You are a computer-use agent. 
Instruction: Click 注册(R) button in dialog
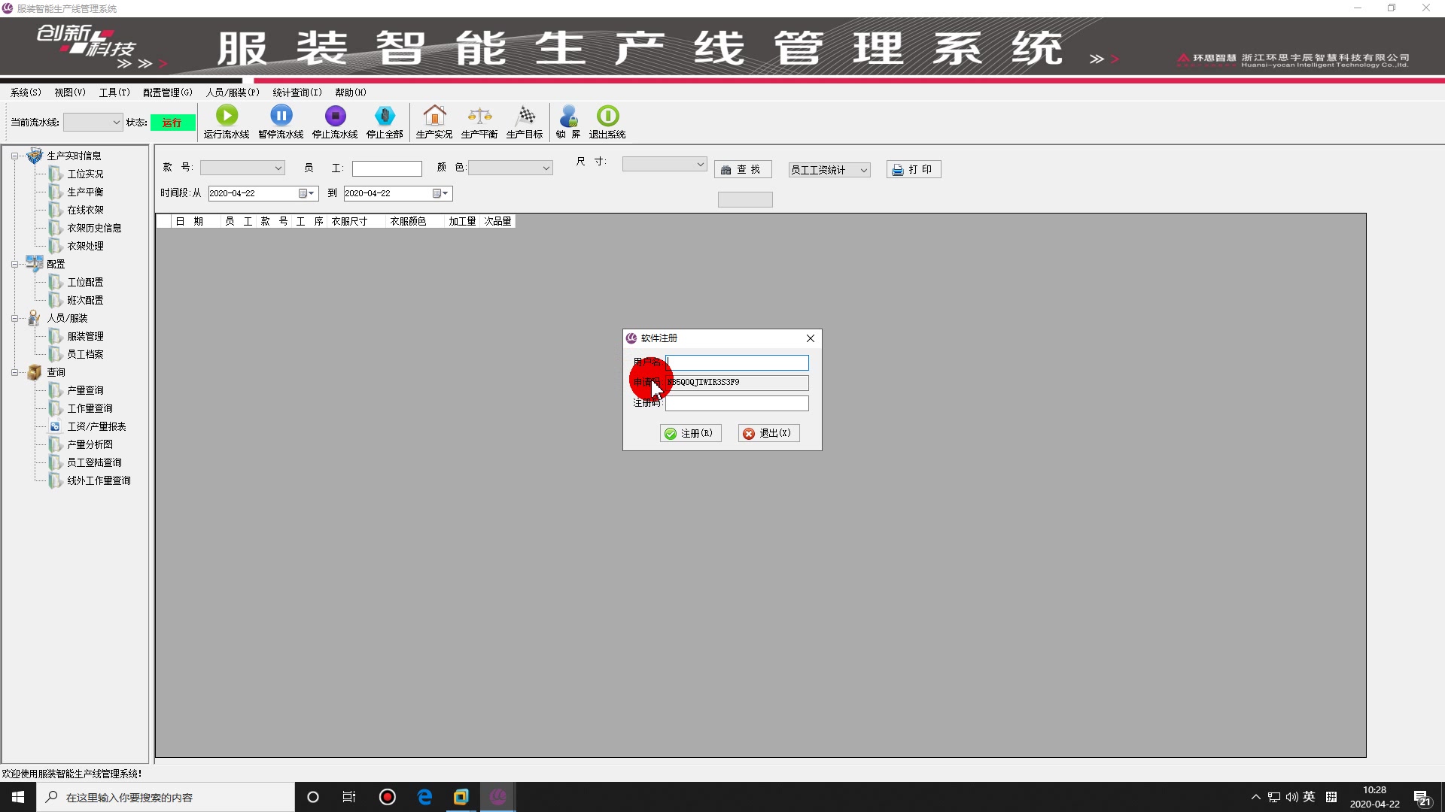point(690,434)
